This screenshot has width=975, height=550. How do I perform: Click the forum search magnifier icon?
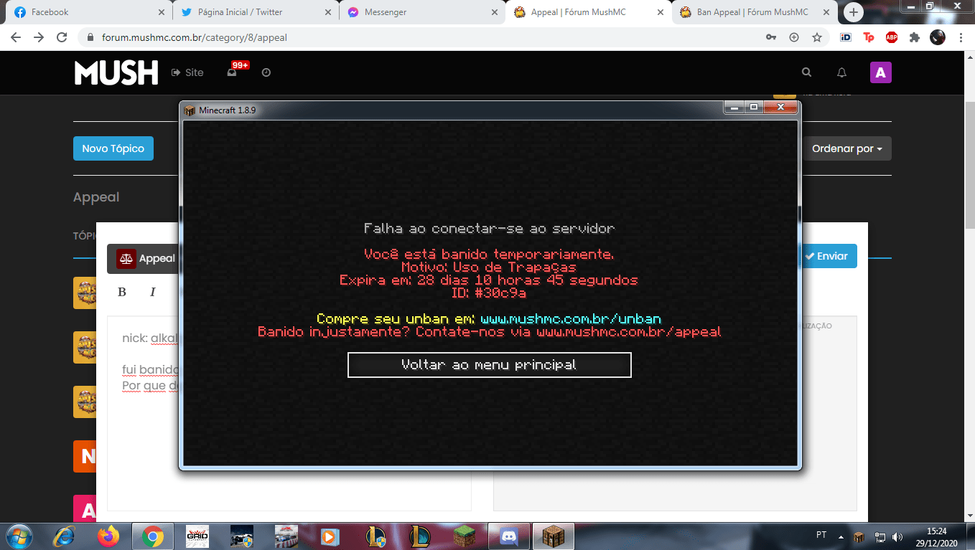806,72
